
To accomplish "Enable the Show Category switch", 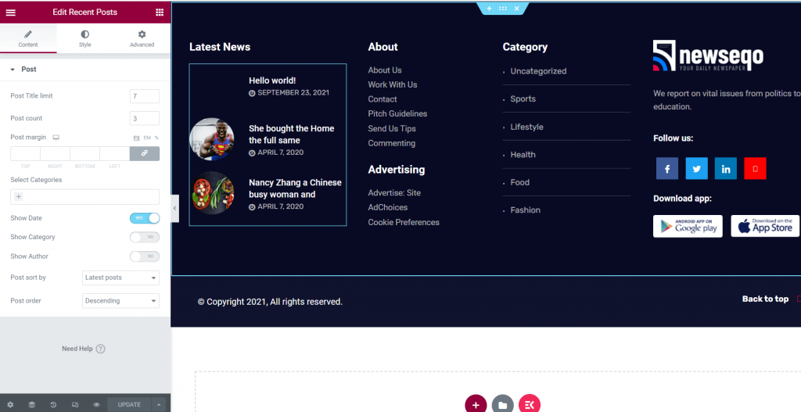I will point(145,238).
